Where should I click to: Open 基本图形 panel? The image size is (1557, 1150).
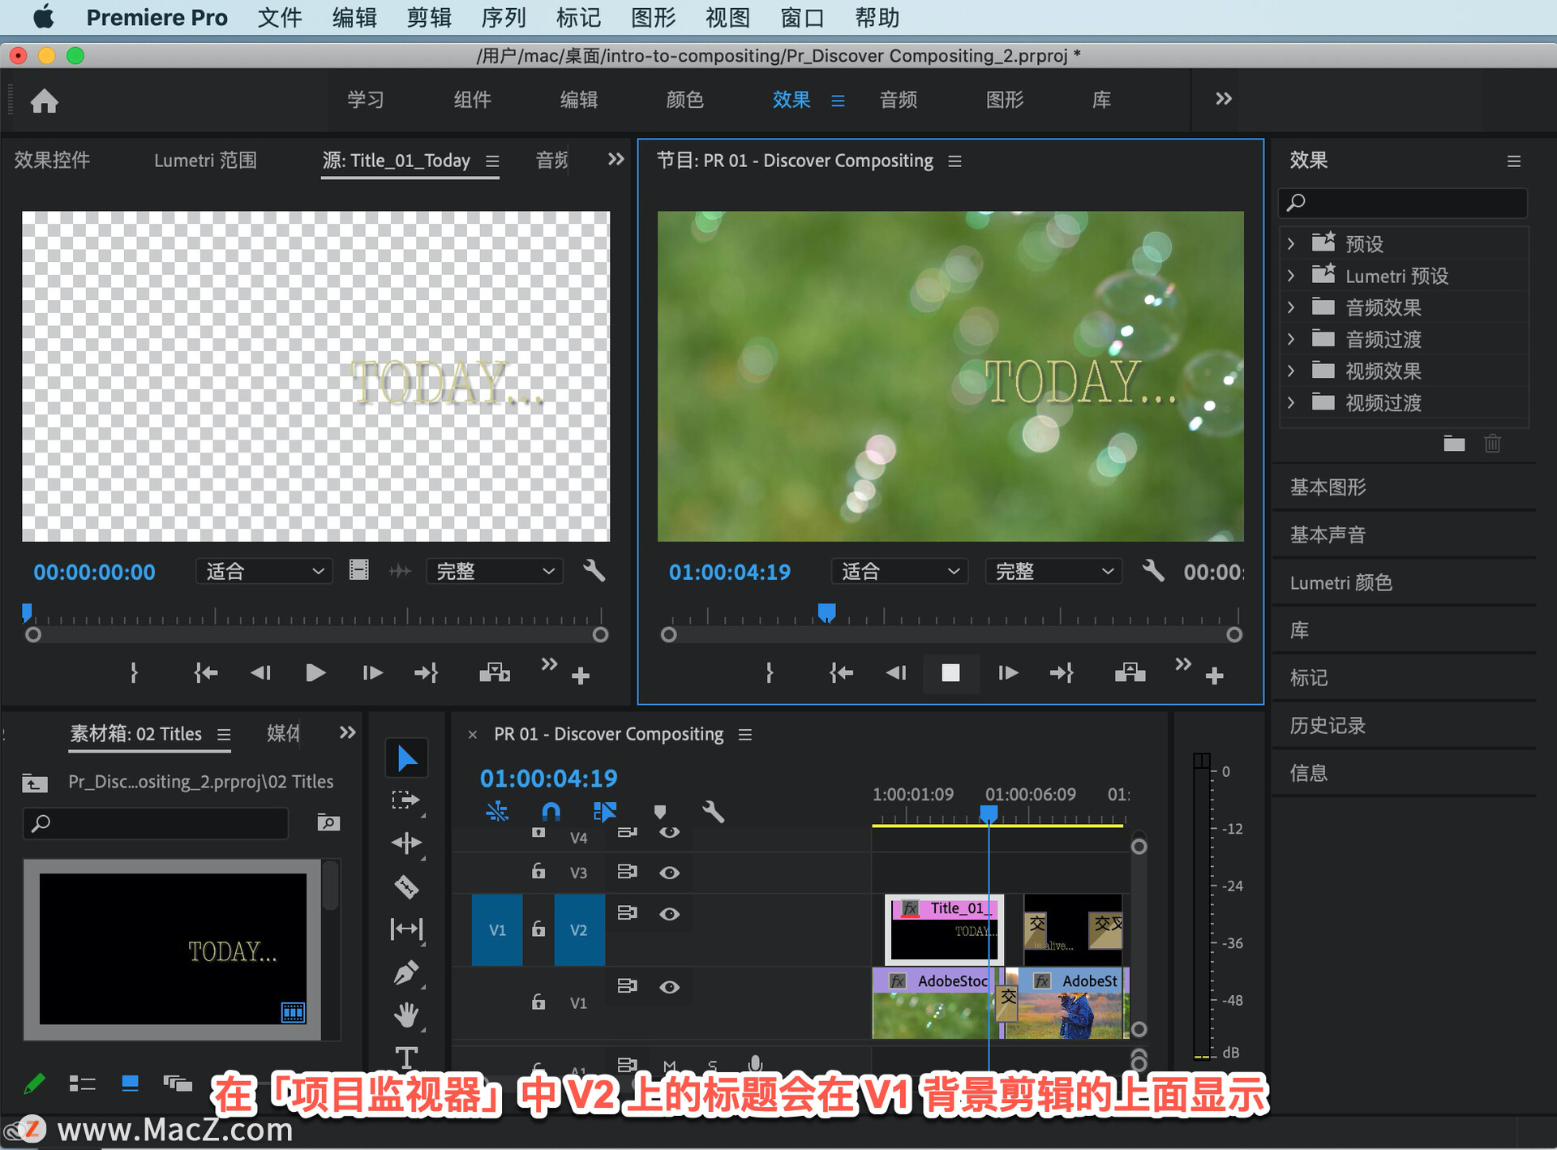[1328, 487]
